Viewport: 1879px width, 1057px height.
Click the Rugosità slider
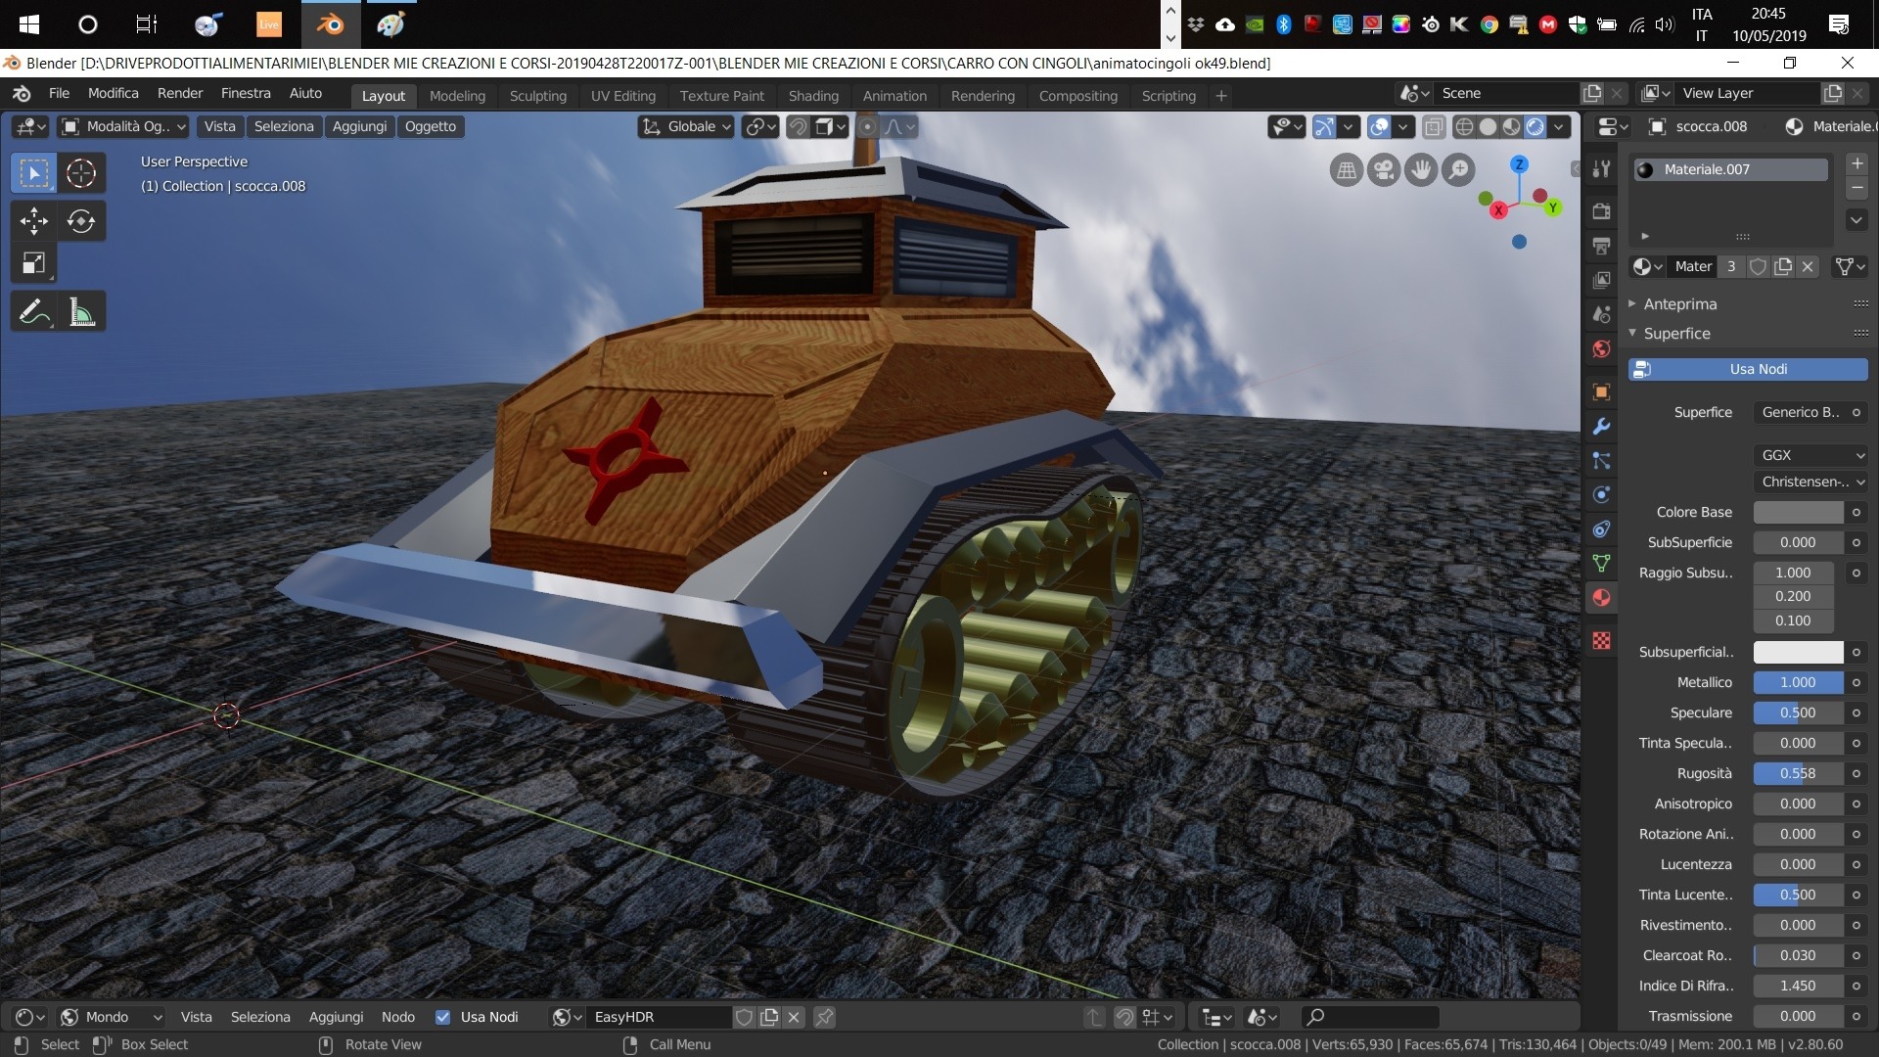coord(1799,774)
